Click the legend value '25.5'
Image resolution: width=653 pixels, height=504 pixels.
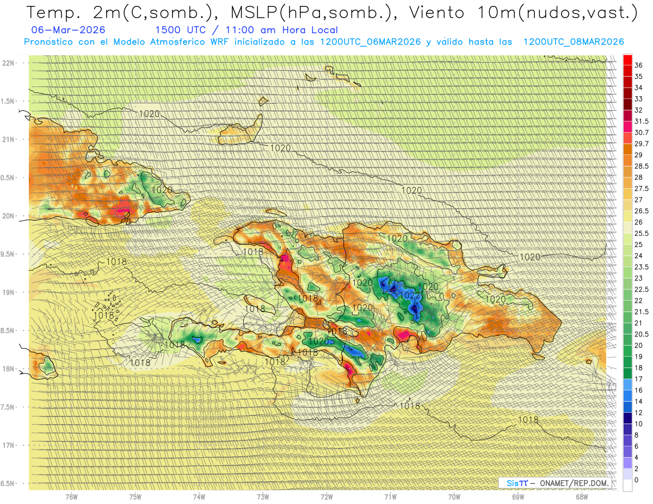coord(642,233)
